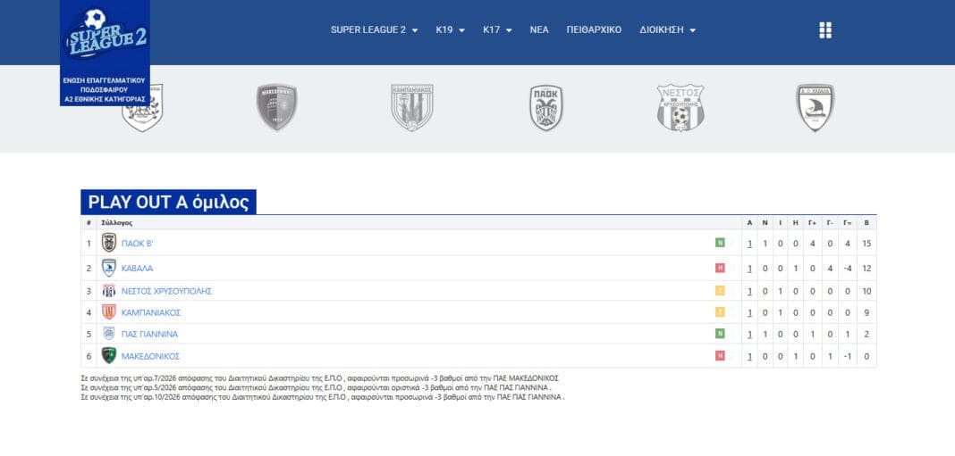Open the ΠΕΙΘΑΡΧΙΚΟ menu item
The image size is (955, 456).
[594, 29]
